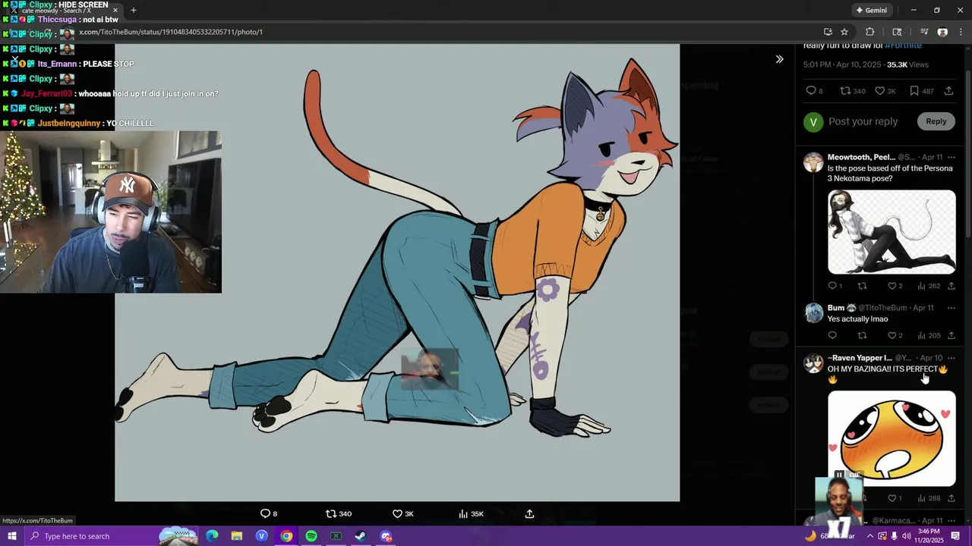Screen dimensions: 972x546
Task: Open the Windows notification center
Action: [956, 536]
